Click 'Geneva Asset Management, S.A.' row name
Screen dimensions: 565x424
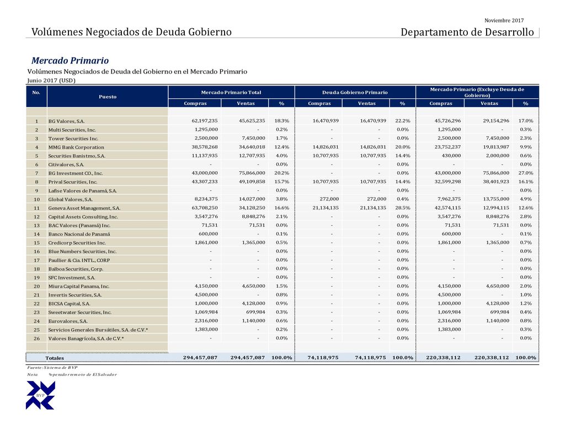coord(84,208)
